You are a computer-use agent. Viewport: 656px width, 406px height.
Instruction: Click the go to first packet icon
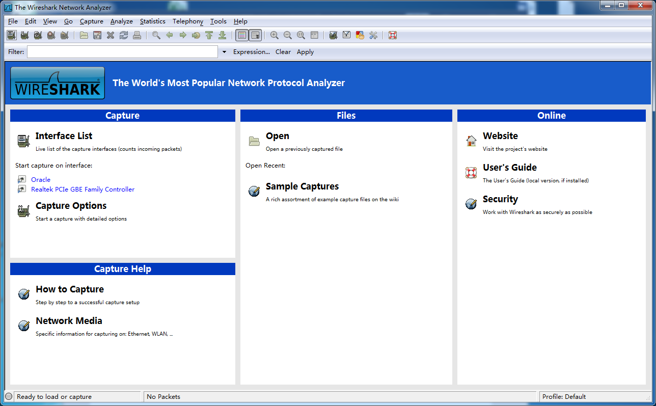point(209,35)
